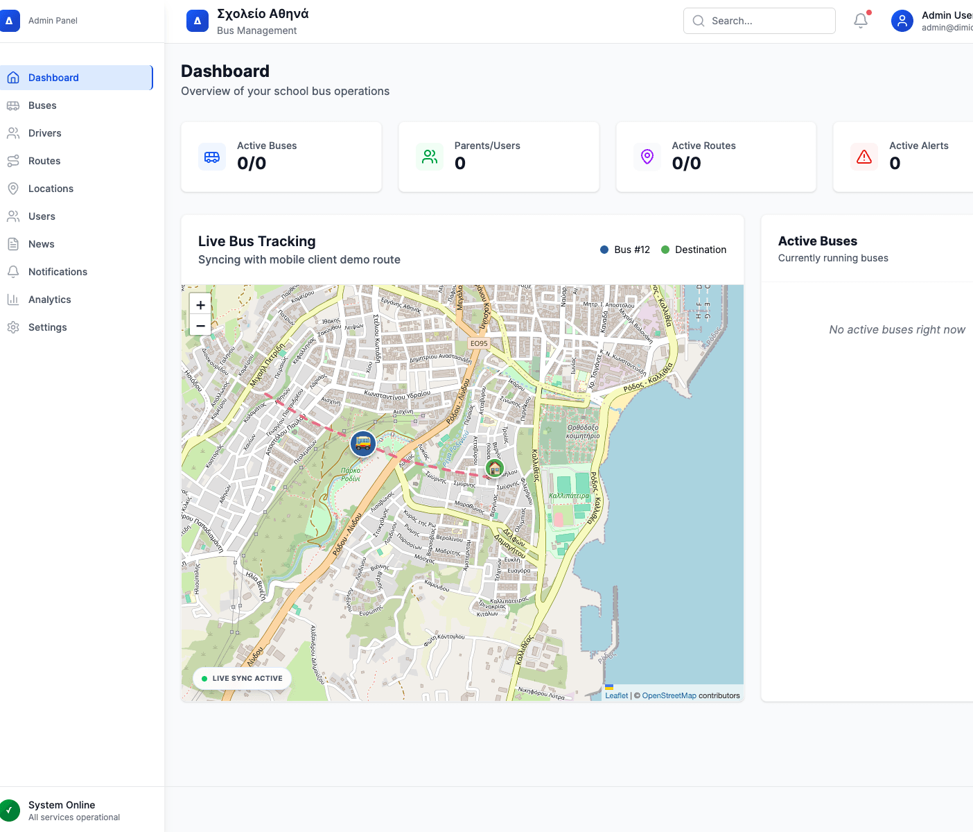This screenshot has height=832, width=973.
Task: Click the Active Alerts warning icon
Action: click(x=864, y=157)
